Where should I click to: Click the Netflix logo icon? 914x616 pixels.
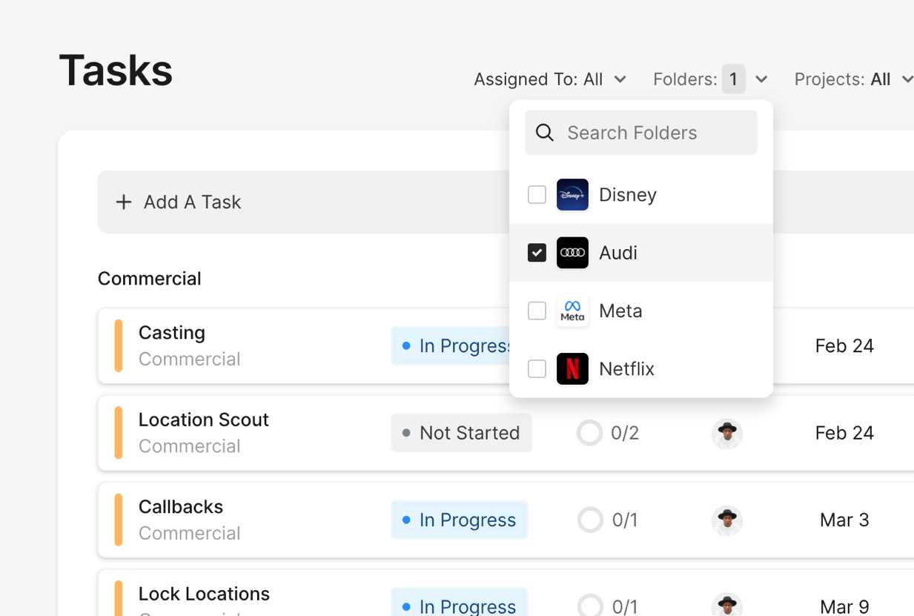tap(572, 368)
